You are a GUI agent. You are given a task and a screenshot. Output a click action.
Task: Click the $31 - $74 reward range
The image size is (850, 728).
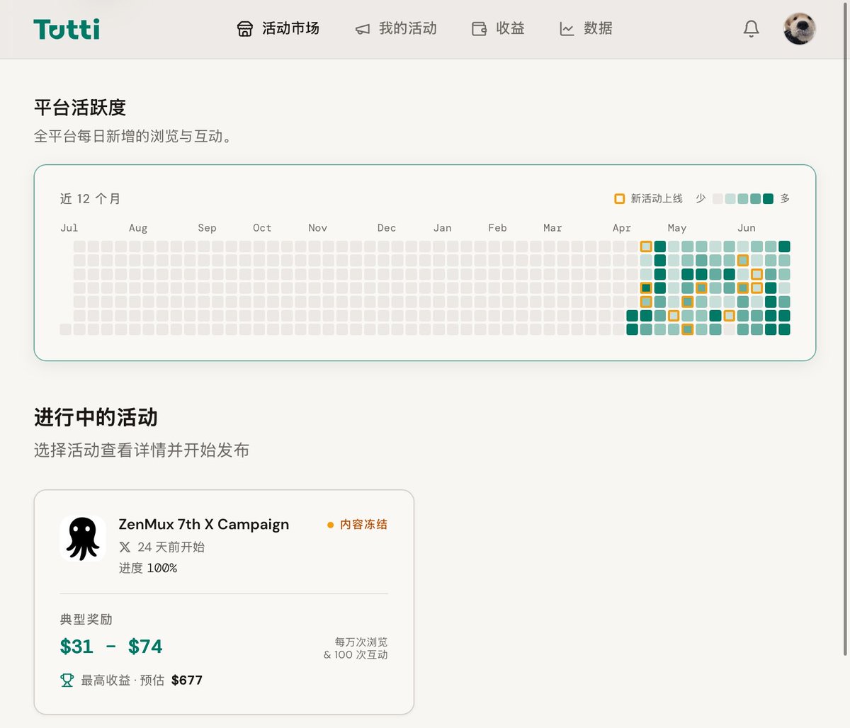pos(111,647)
